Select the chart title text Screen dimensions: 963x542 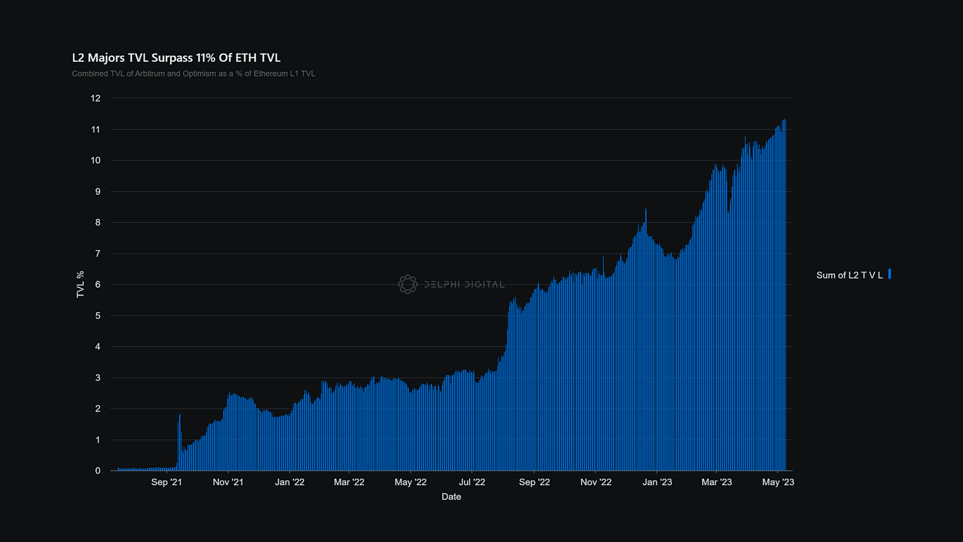tap(176, 58)
